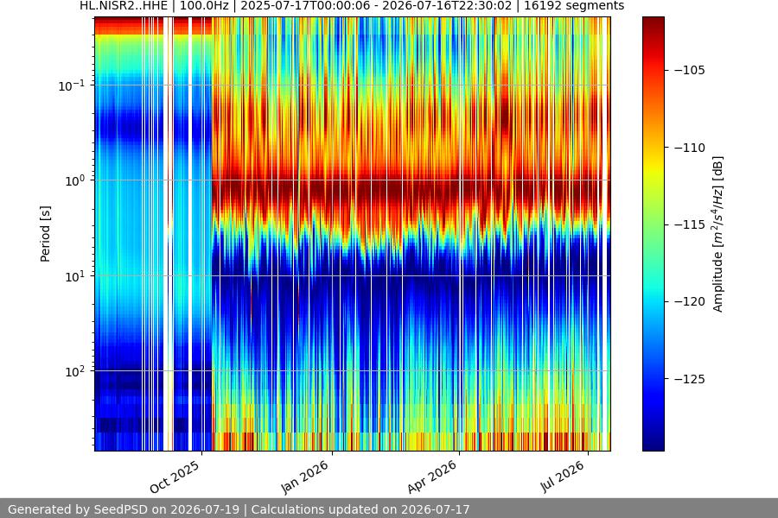This screenshot has width=778, height=518.
Task: Click the Amplitude colorbar axis label
Action: [x=718, y=234]
